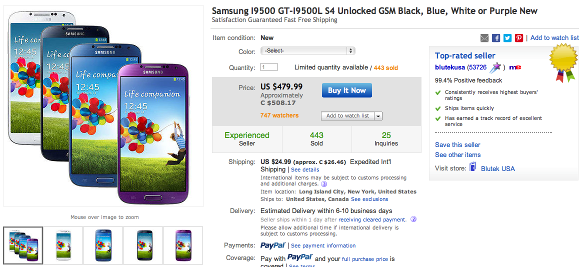Click help icon after 'receiving cleared payment'
The width and height of the screenshot is (582, 267).
coord(413,219)
